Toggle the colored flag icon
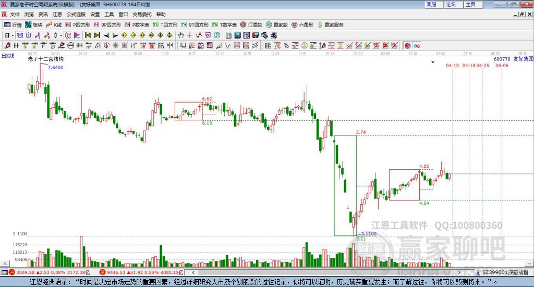The height and width of the screenshot is (287, 534). point(77,35)
